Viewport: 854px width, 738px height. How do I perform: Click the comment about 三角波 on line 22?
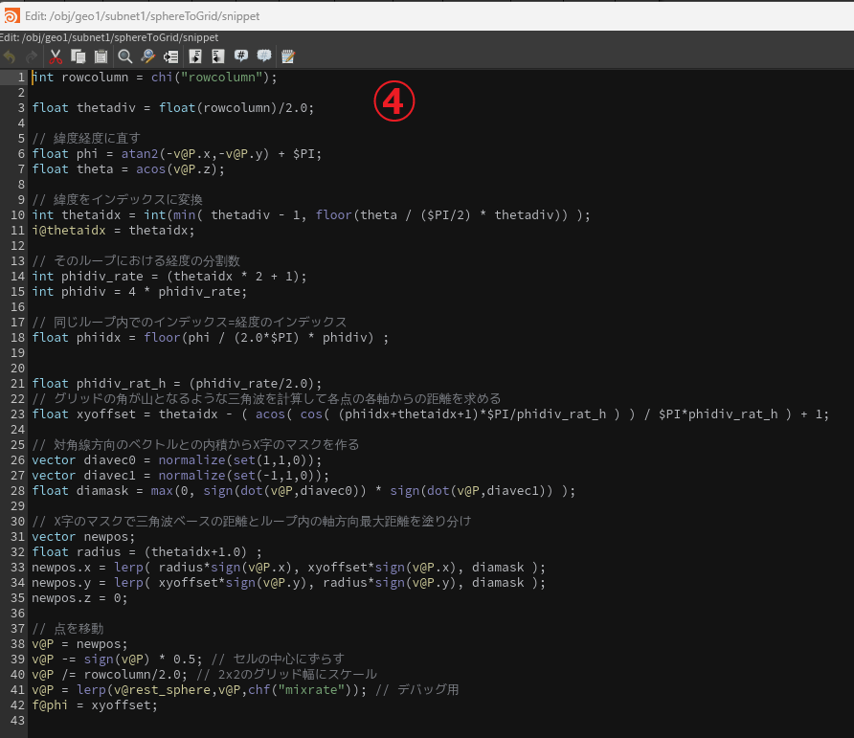click(266, 399)
